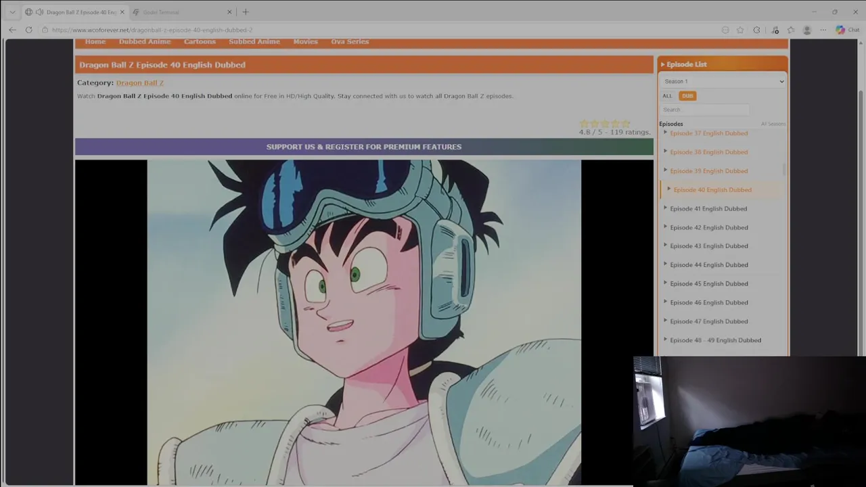Click the Dragon Ball Z video player frame

364,322
